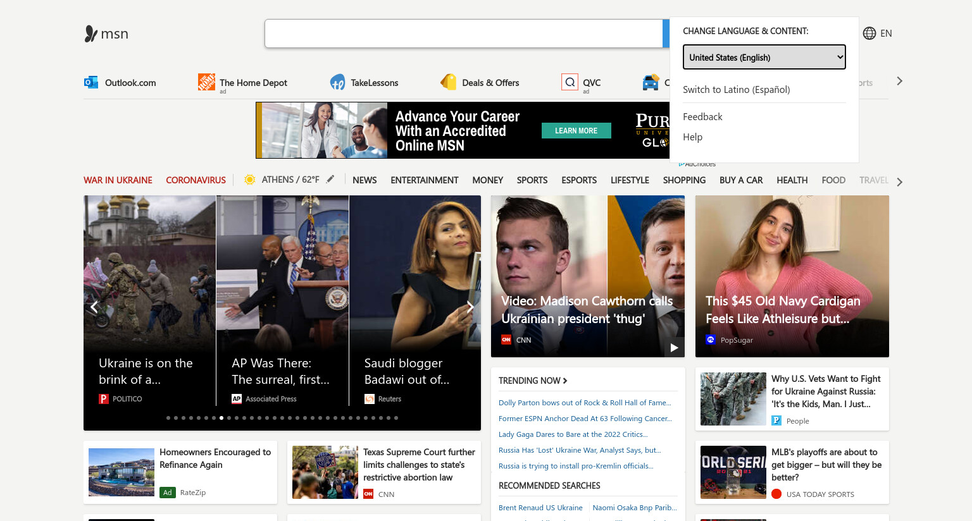The width and height of the screenshot is (972, 521).
Task: Click the sun weather icon for Athens
Action: point(250,180)
